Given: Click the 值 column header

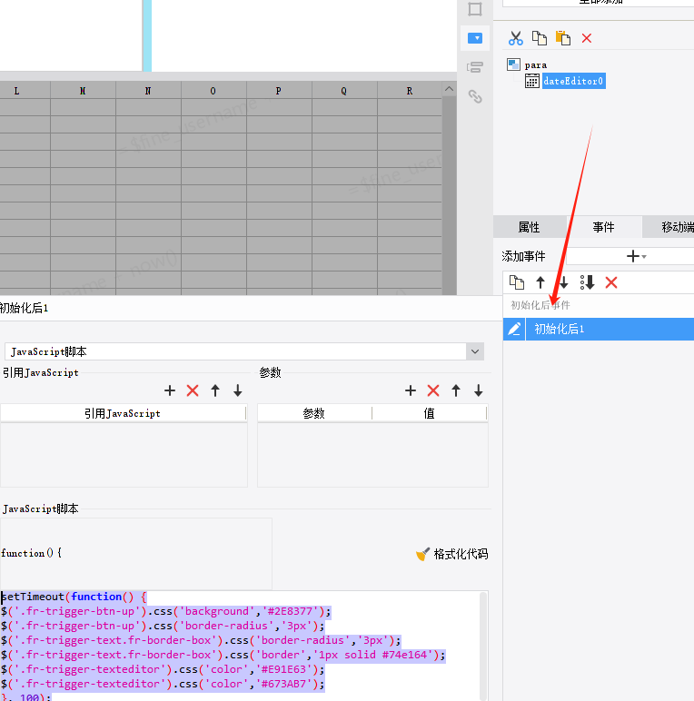Looking at the screenshot, I should tap(430, 413).
